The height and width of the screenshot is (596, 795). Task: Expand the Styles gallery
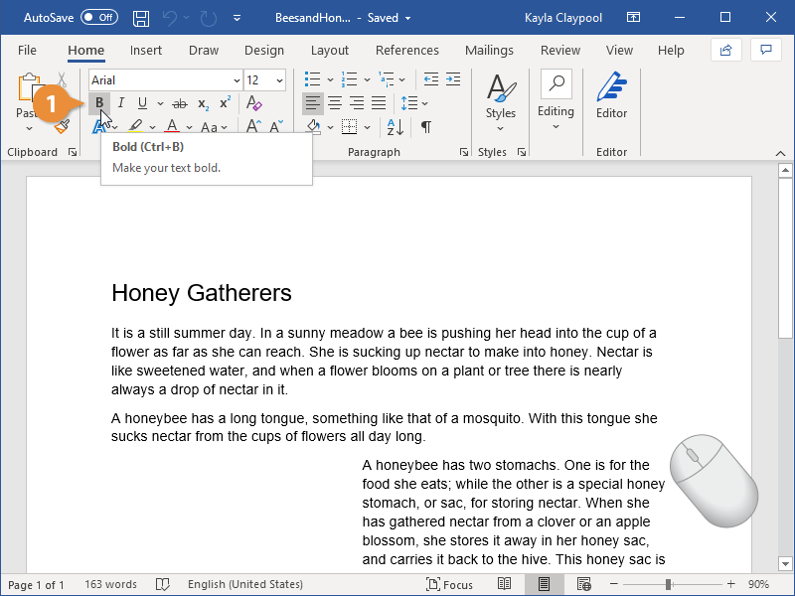tap(501, 97)
